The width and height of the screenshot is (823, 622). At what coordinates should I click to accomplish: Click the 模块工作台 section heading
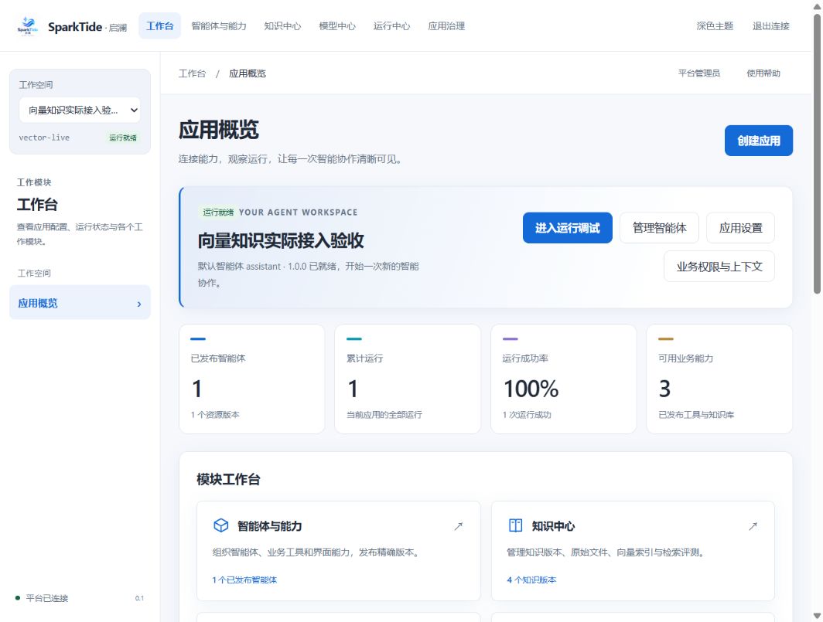(x=228, y=479)
